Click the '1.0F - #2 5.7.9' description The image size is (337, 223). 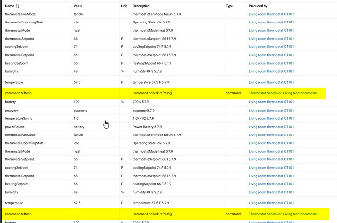(143, 119)
